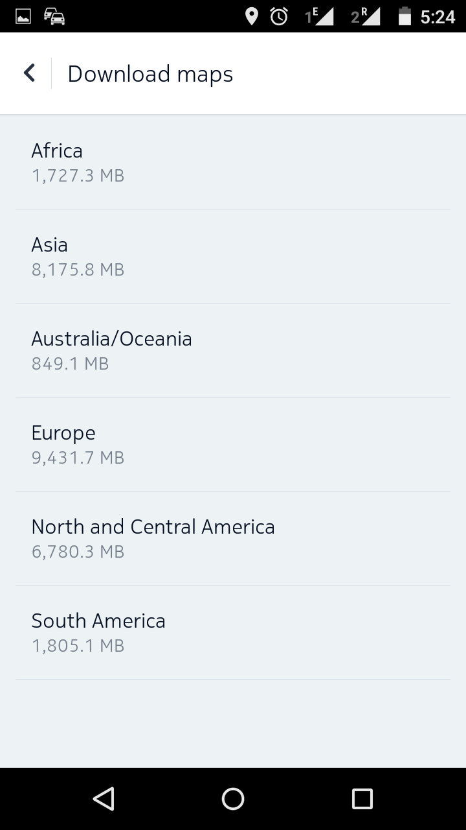Open the Africa maps list

coord(233,162)
